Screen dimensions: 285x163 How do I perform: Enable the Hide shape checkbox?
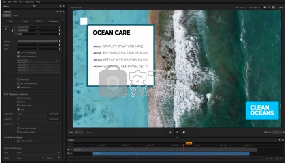(x=19, y=80)
